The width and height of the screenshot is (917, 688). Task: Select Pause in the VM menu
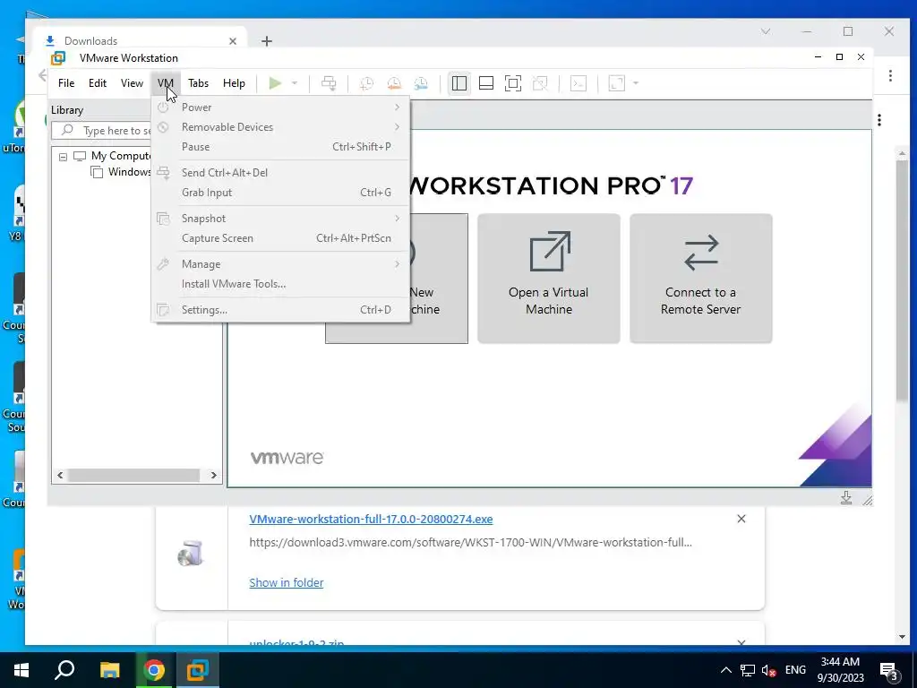point(280,147)
